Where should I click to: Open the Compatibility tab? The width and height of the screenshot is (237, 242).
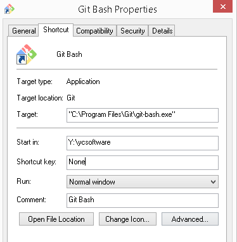point(94,31)
